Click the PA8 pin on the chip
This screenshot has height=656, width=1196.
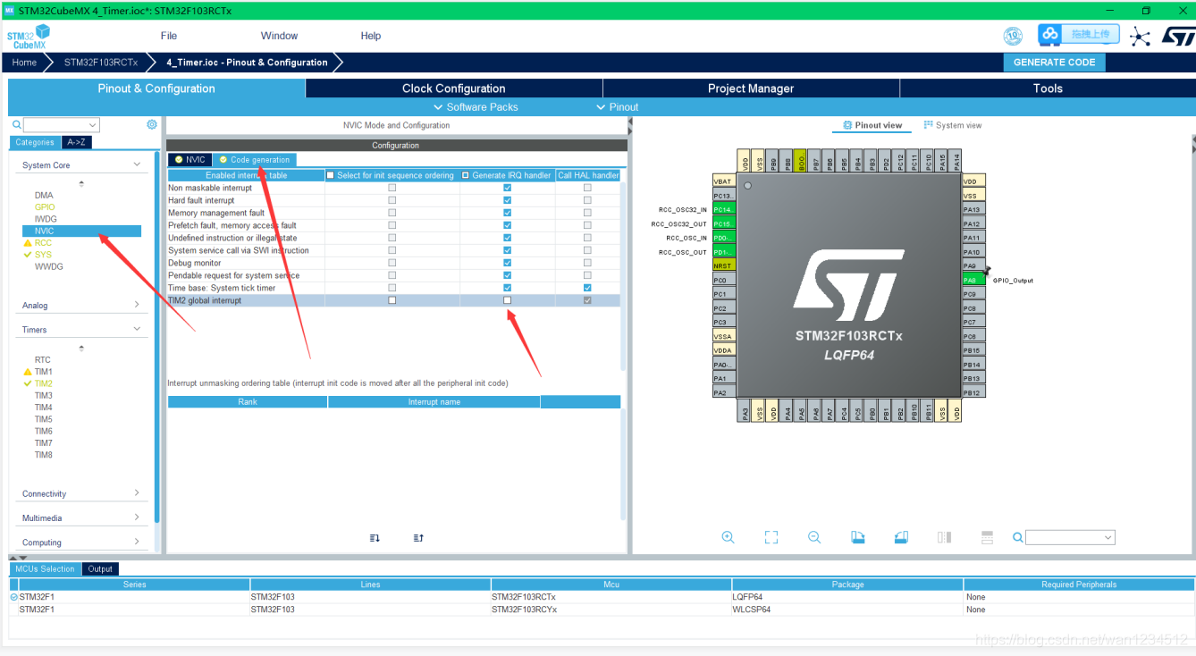[x=973, y=280]
